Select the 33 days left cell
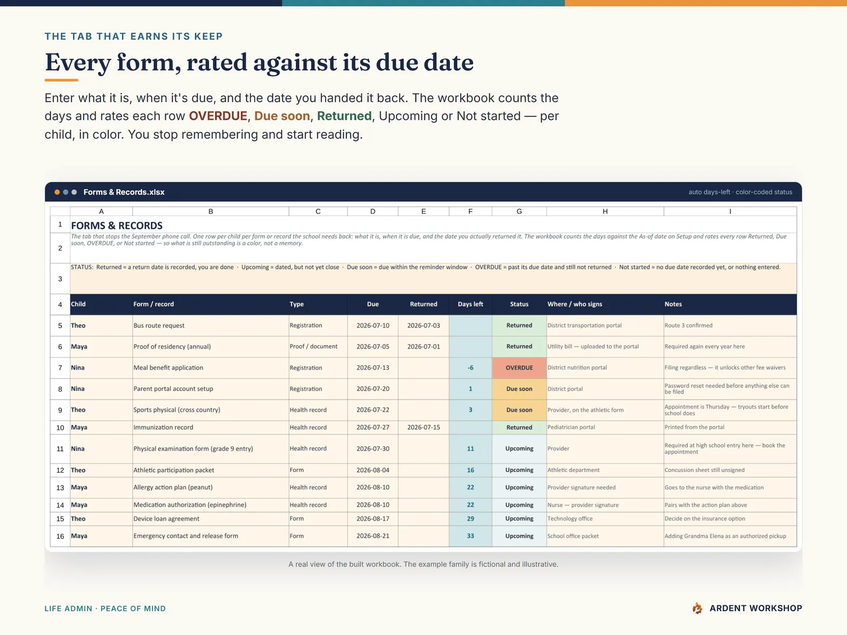The height and width of the screenshot is (635, 847). (x=471, y=536)
